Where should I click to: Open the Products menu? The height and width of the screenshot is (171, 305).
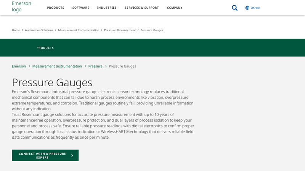56,8
